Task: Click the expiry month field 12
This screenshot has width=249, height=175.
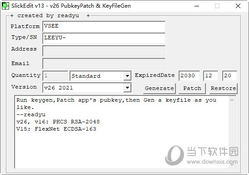Action: 210,76
